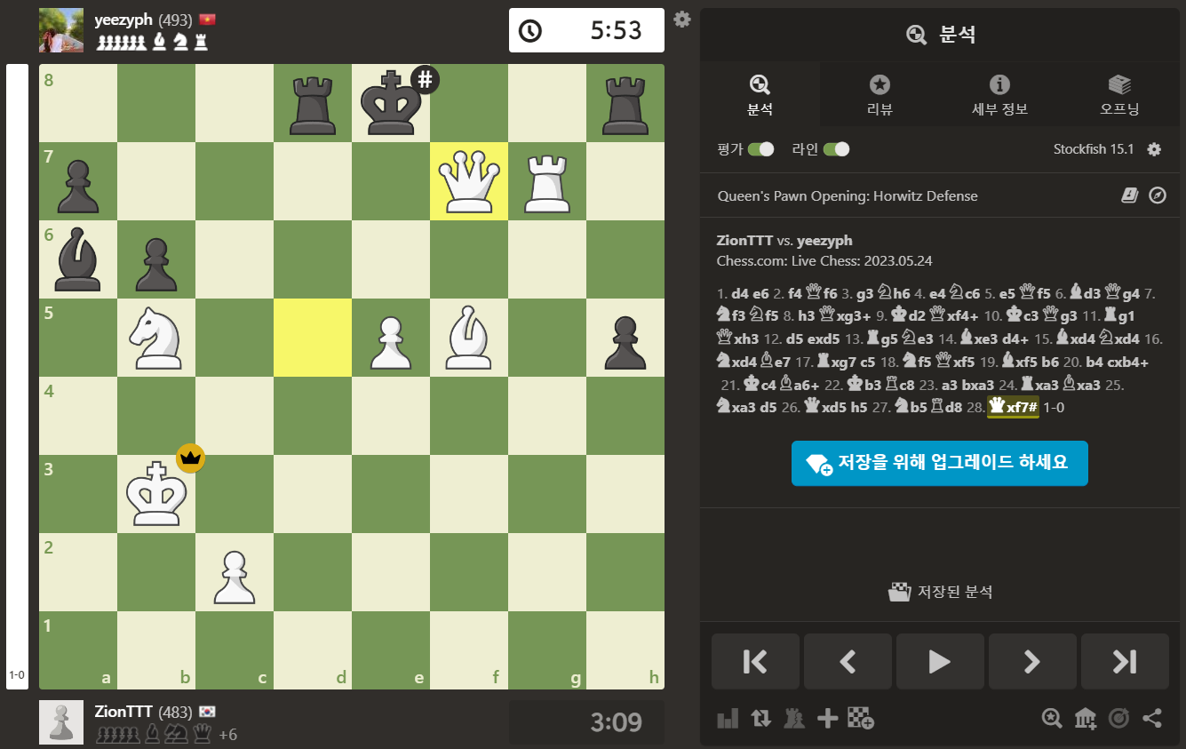Open Stockfish 15.1 engine settings gear
This screenshot has height=749, width=1186.
pyautogui.click(x=1154, y=149)
